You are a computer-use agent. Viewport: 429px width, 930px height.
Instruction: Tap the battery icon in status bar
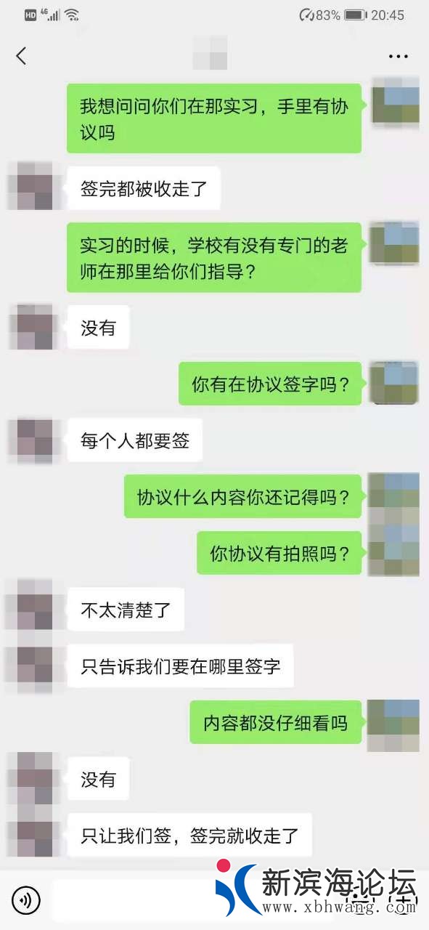coord(355,15)
